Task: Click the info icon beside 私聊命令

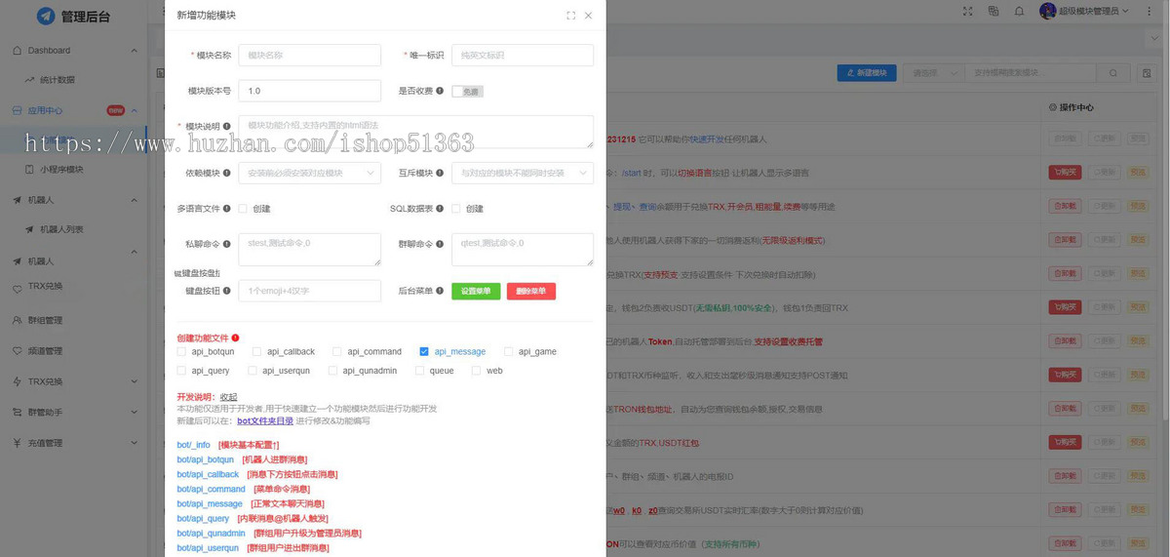Action: point(227,244)
